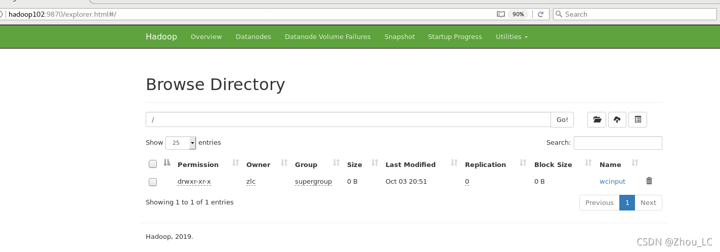This screenshot has width=720, height=252.
Task: Click the reader view icon in address bar
Action: pos(501,14)
